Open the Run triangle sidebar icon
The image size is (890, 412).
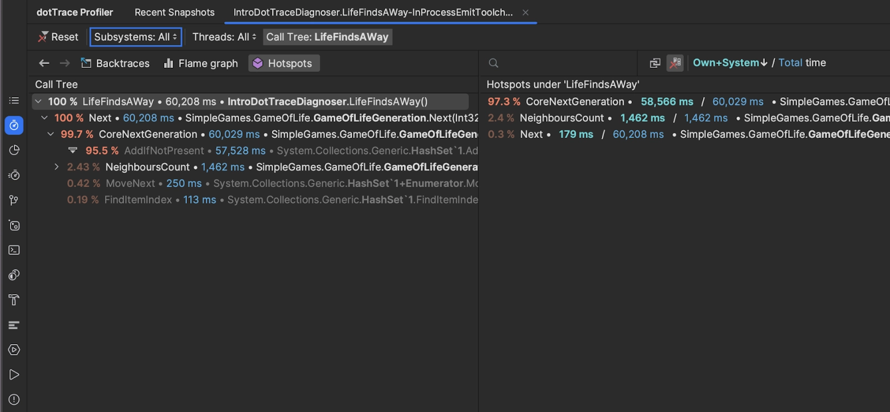click(x=14, y=375)
